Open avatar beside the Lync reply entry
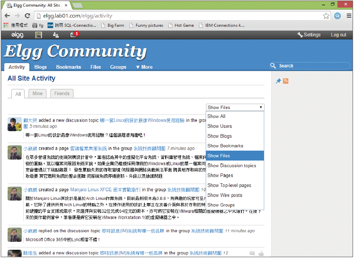Image resolution: width=354 pixels, height=258 pixels. (15, 235)
